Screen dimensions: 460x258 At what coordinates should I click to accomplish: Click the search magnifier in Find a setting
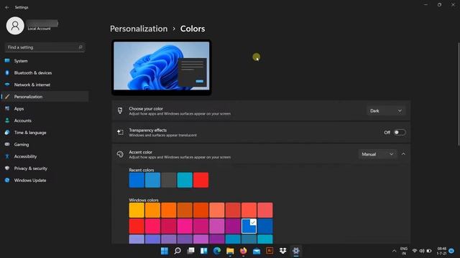tap(80, 47)
